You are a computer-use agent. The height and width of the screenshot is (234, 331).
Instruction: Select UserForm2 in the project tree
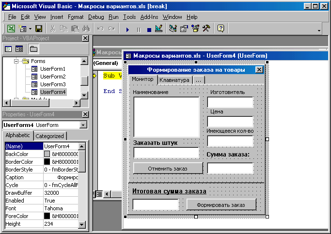[x=53, y=77]
